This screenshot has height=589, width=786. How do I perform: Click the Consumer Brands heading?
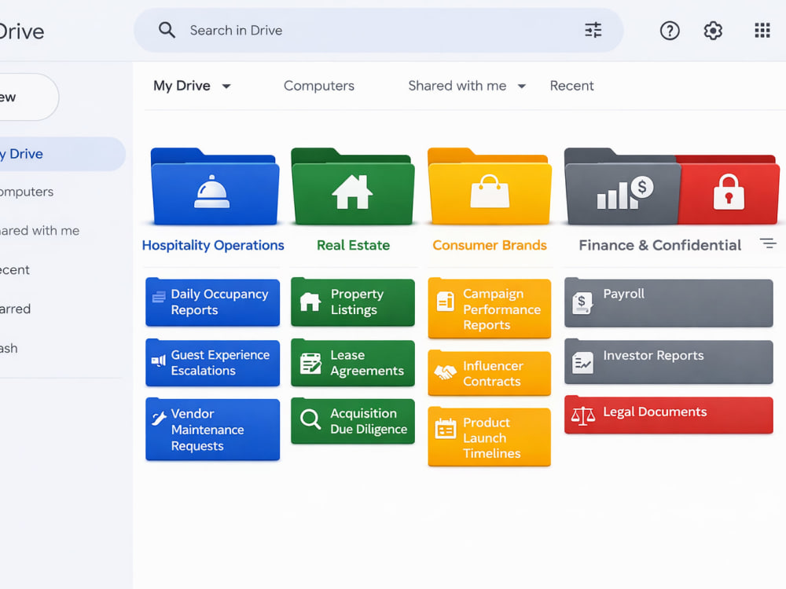489,245
